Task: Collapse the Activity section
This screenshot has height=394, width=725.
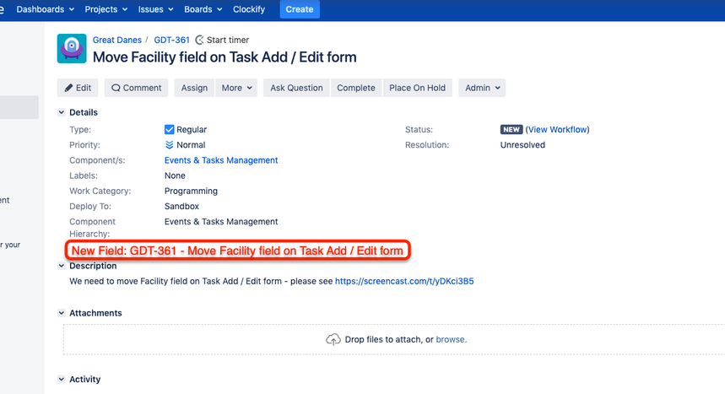Action: pos(61,379)
